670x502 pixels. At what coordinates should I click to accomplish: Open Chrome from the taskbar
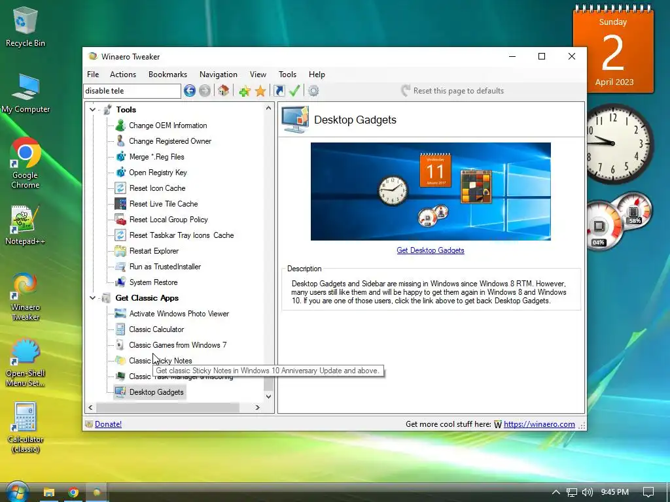[73, 492]
